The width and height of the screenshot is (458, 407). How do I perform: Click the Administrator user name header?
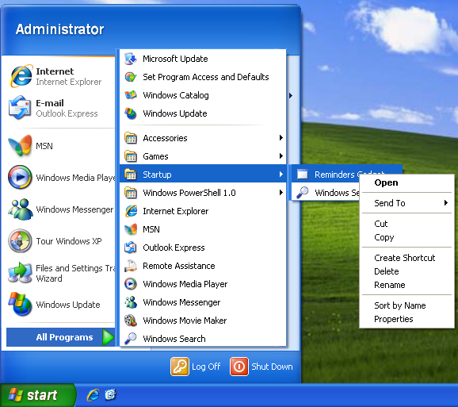(60, 29)
